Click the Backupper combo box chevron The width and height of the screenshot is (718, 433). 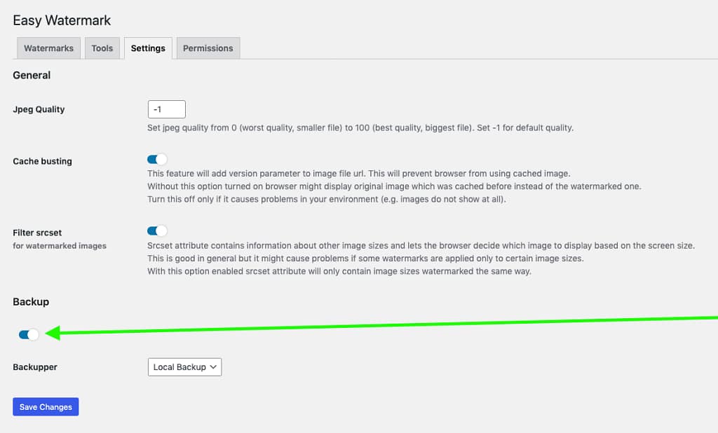[214, 366]
